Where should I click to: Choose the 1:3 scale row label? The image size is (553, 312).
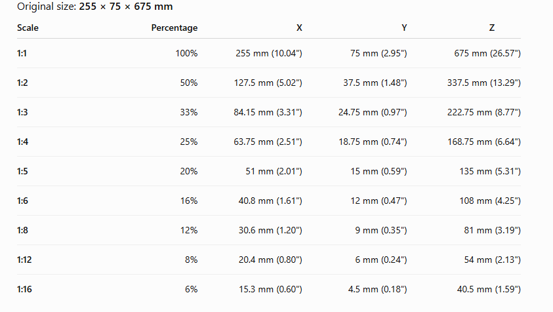[22, 113]
